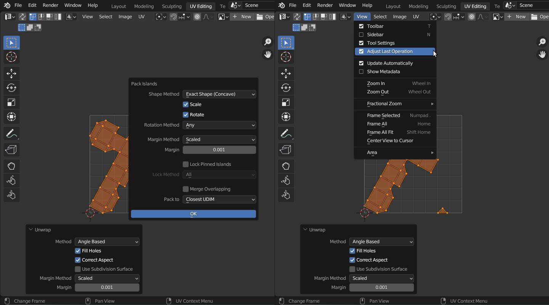Open the Shape Method dropdown

click(219, 94)
